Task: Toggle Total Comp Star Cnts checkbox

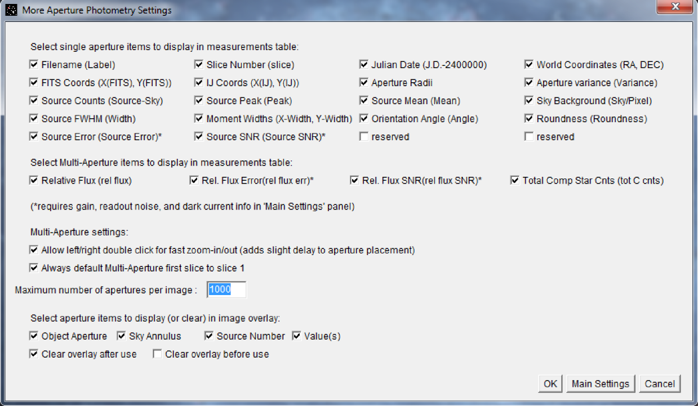Action: [515, 181]
